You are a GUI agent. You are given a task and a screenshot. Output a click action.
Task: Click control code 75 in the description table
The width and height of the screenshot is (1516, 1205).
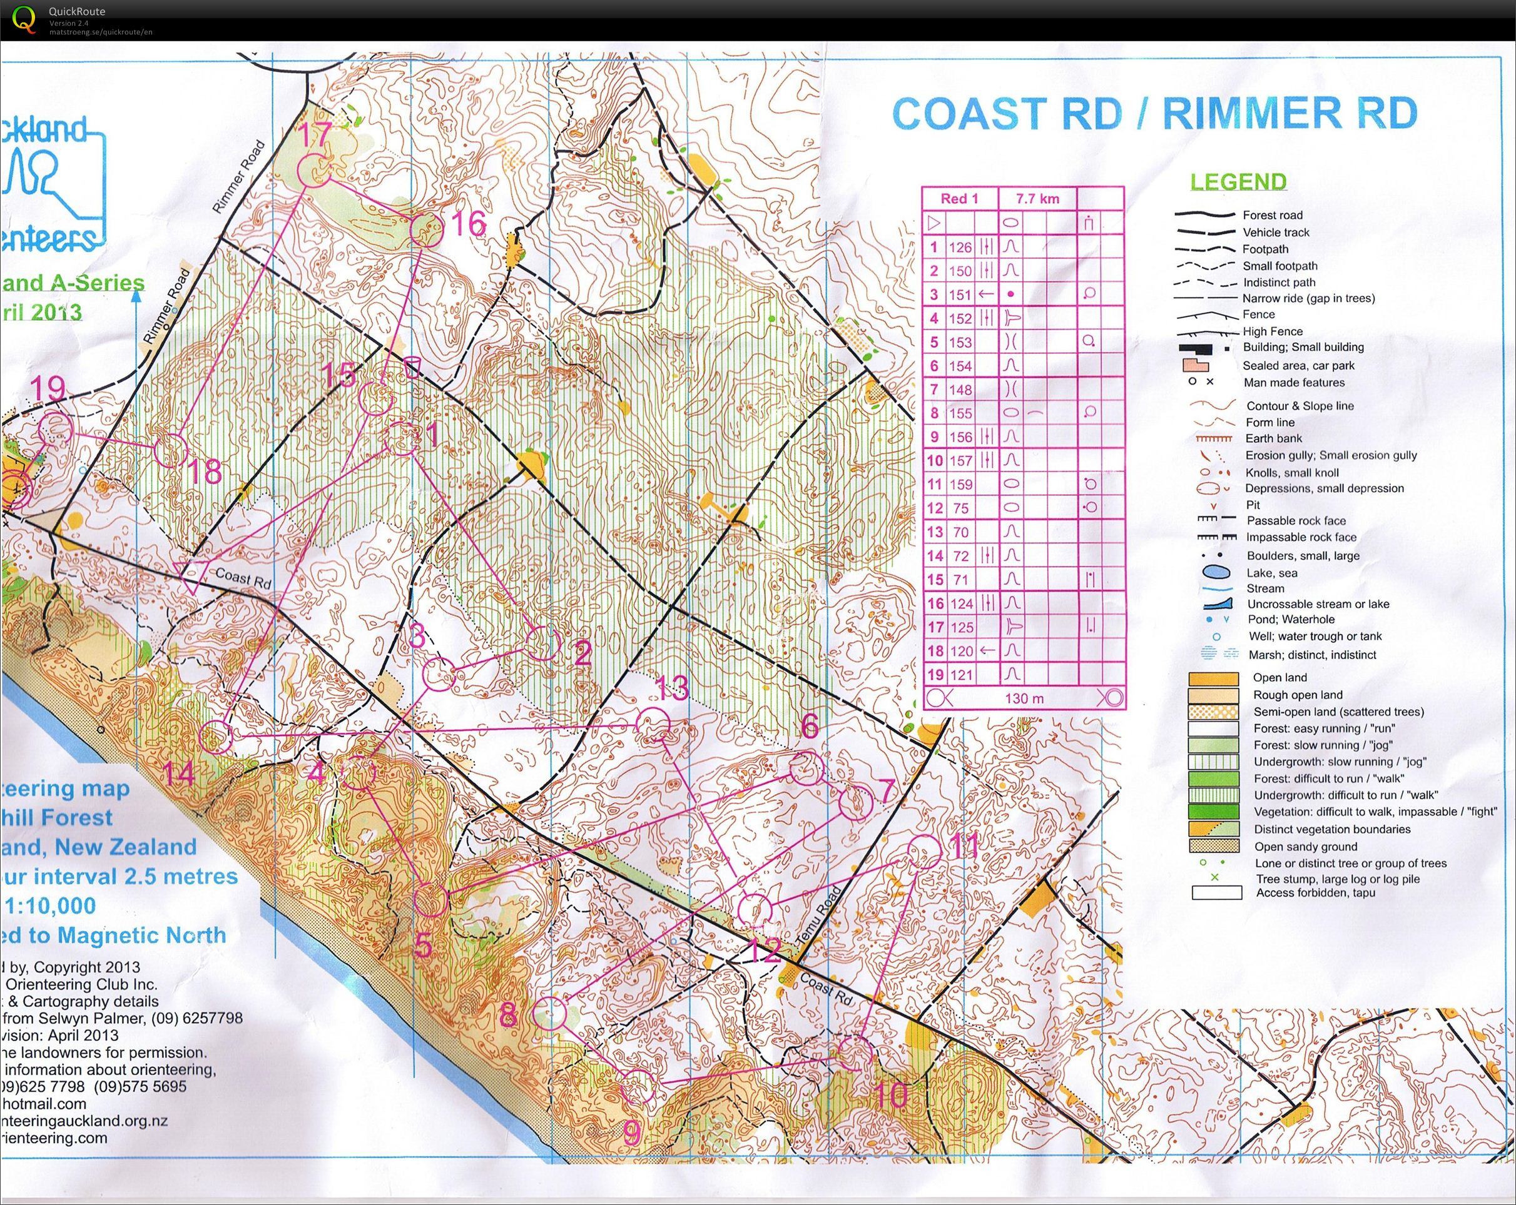960,508
